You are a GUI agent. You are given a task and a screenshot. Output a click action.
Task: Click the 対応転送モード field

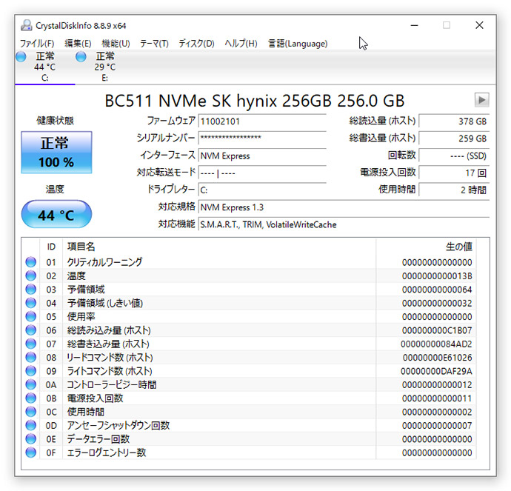[x=262, y=173]
